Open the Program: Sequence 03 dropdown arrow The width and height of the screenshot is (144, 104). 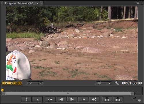[x=38, y=3]
